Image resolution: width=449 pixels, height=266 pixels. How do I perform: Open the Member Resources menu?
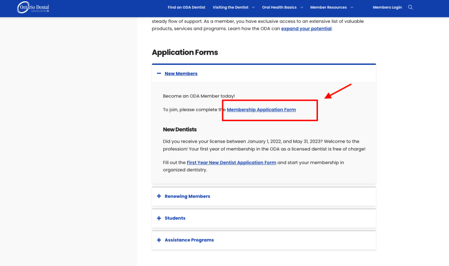pyautogui.click(x=328, y=7)
